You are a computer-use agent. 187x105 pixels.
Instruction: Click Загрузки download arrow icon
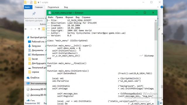[30, 46]
